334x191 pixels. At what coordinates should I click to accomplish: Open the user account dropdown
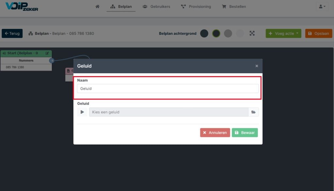pyautogui.click(x=322, y=7)
